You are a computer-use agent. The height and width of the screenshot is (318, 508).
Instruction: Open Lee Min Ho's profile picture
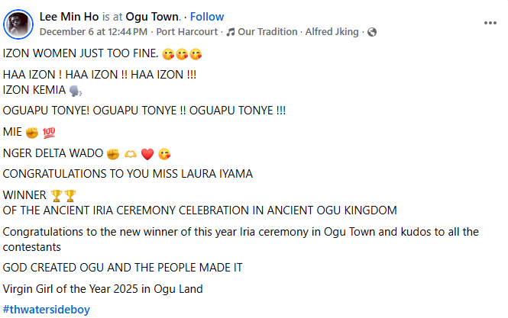18,24
